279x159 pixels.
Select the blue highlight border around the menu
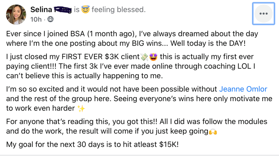tap(253, 14)
